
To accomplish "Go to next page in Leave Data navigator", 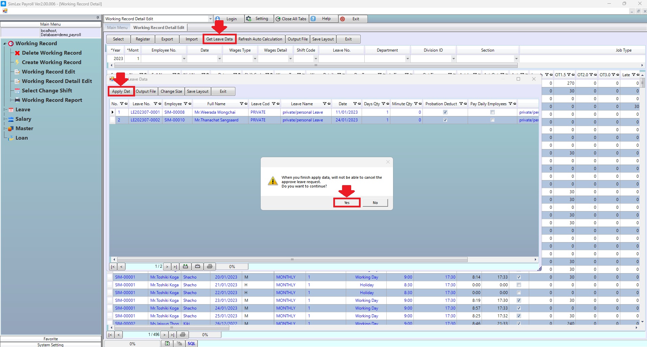I will click(167, 267).
